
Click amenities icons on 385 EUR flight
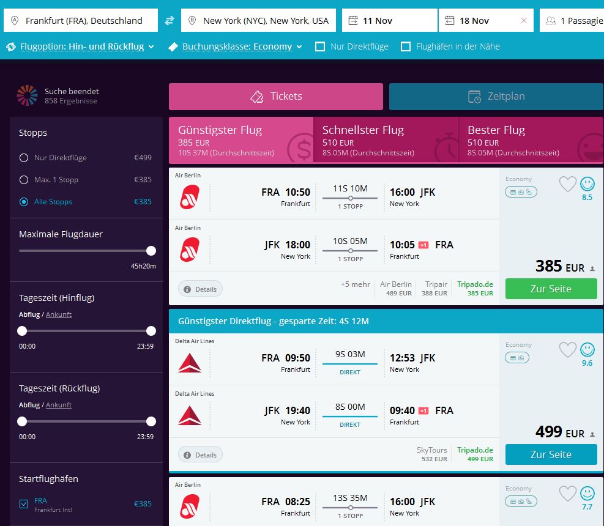(521, 192)
